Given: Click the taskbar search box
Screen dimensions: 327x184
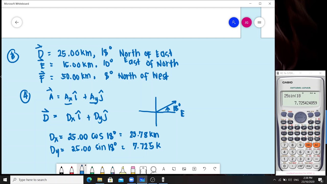Looking at the screenshot, I should pyautogui.click(x=47, y=180).
